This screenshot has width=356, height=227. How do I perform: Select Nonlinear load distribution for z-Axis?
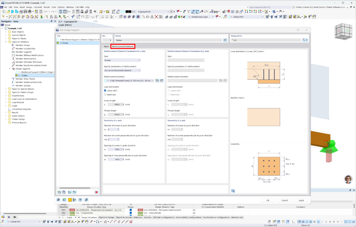(105, 95)
